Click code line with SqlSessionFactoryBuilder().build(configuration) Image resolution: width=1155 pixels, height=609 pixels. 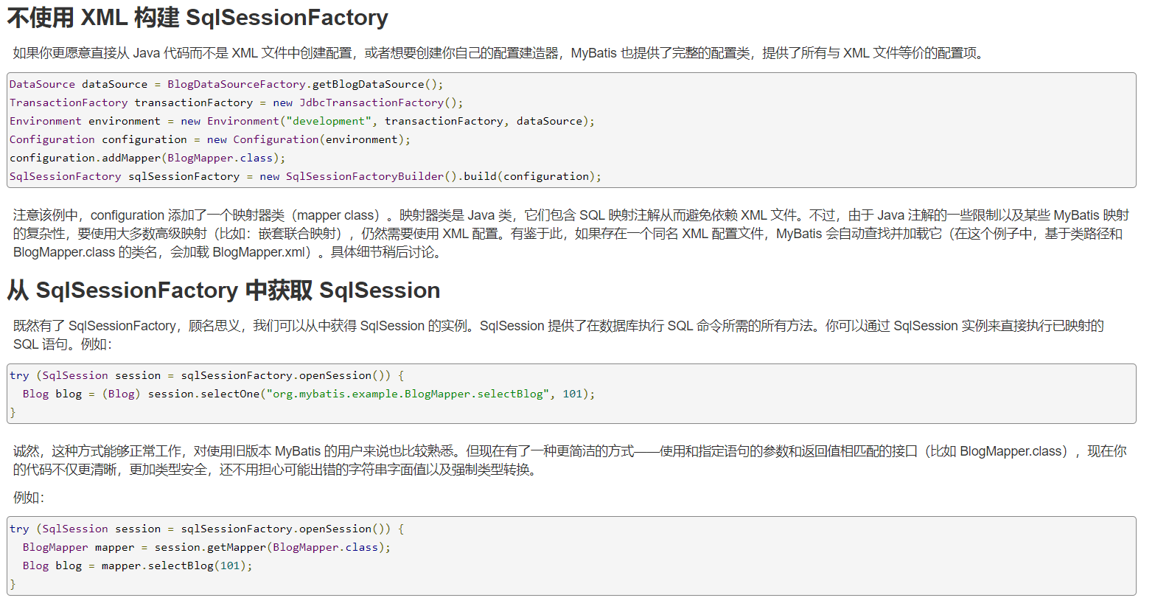tap(305, 176)
